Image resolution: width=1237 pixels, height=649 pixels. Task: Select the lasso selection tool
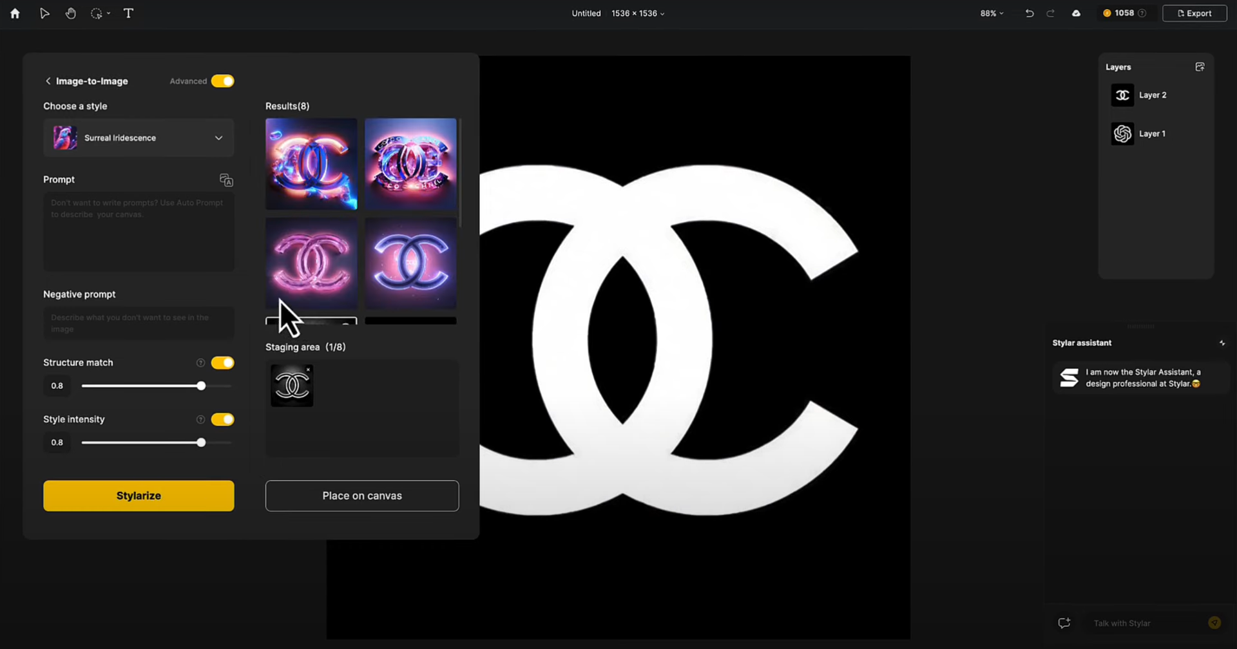coord(97,13)
